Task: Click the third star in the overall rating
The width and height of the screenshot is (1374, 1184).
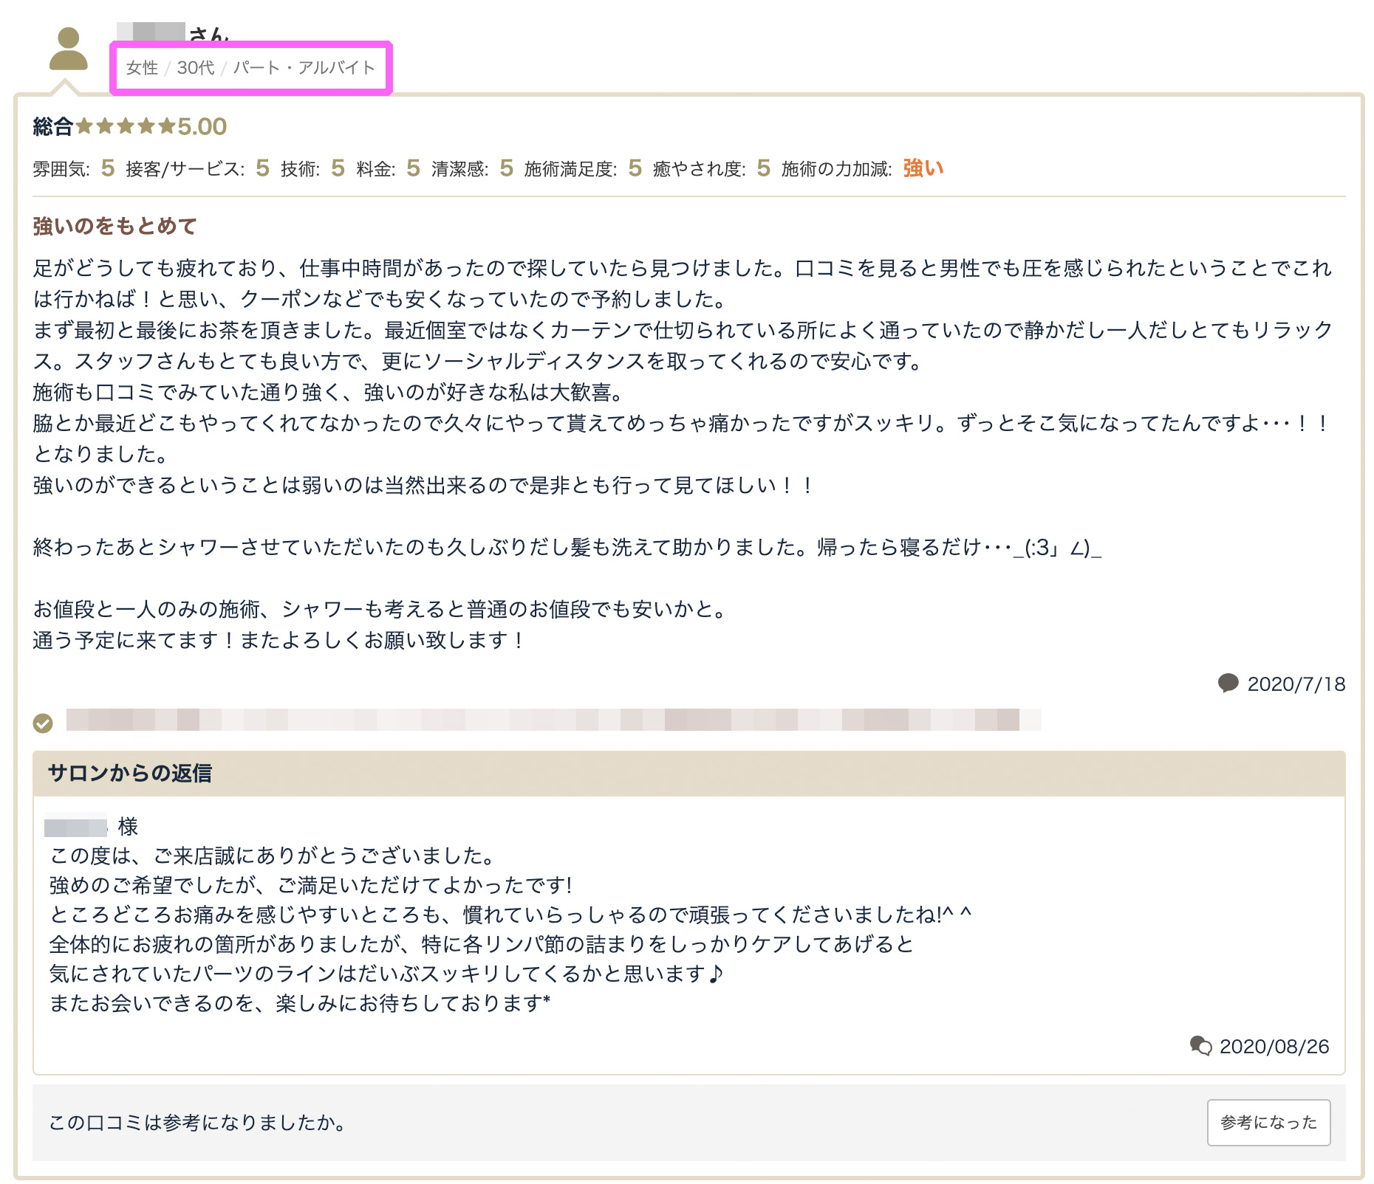Action: pyautogui.click(x=126, y=126)
